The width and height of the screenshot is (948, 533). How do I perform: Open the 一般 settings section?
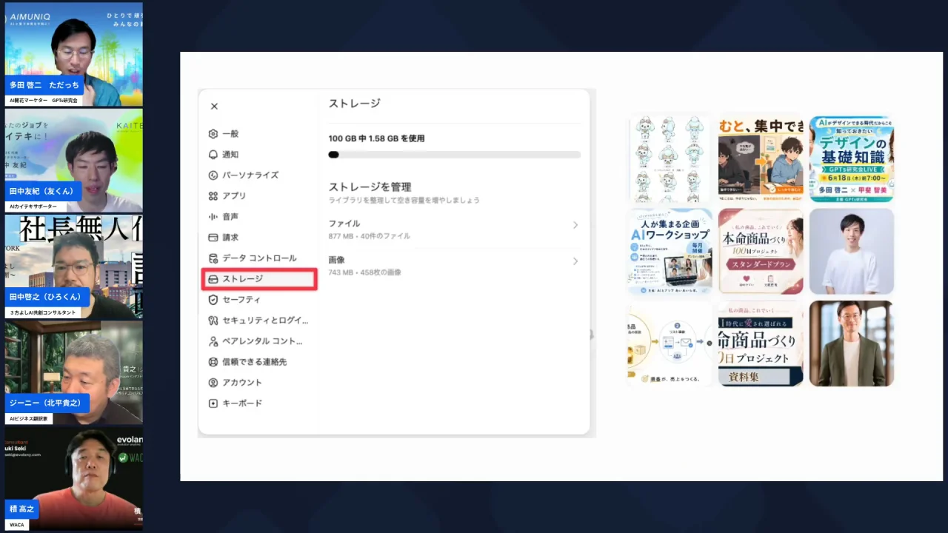[259, 134]
